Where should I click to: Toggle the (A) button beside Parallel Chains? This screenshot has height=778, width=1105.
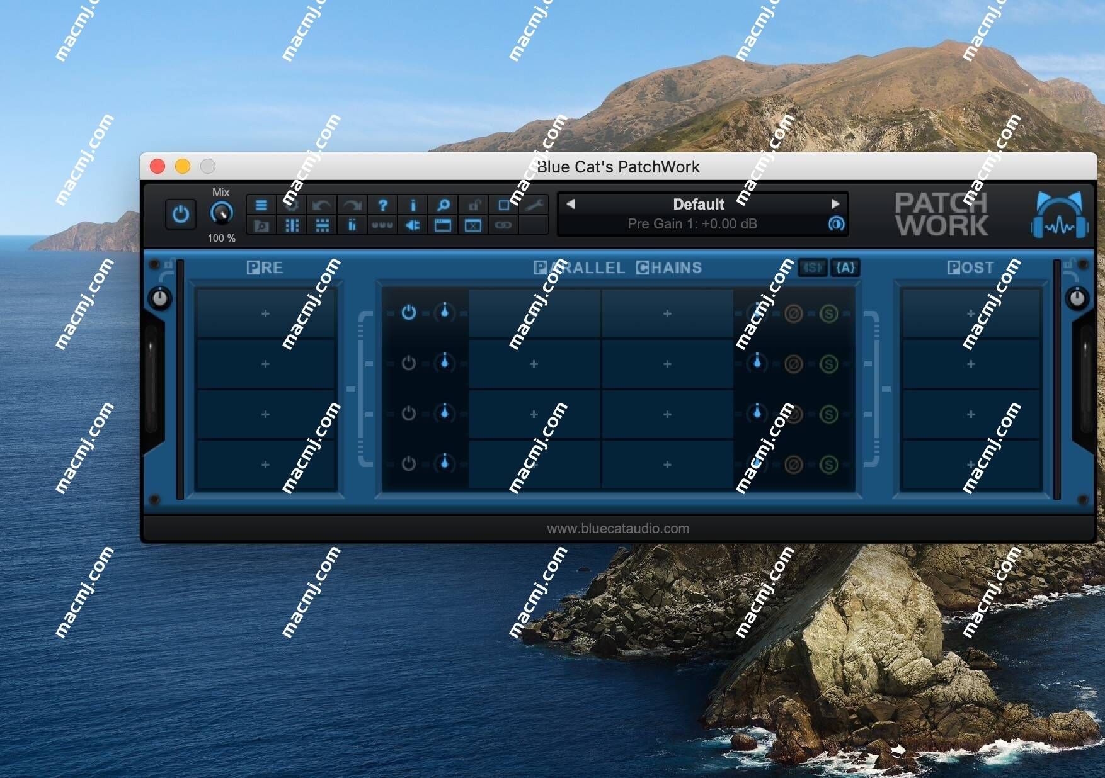tap(845, 268)
